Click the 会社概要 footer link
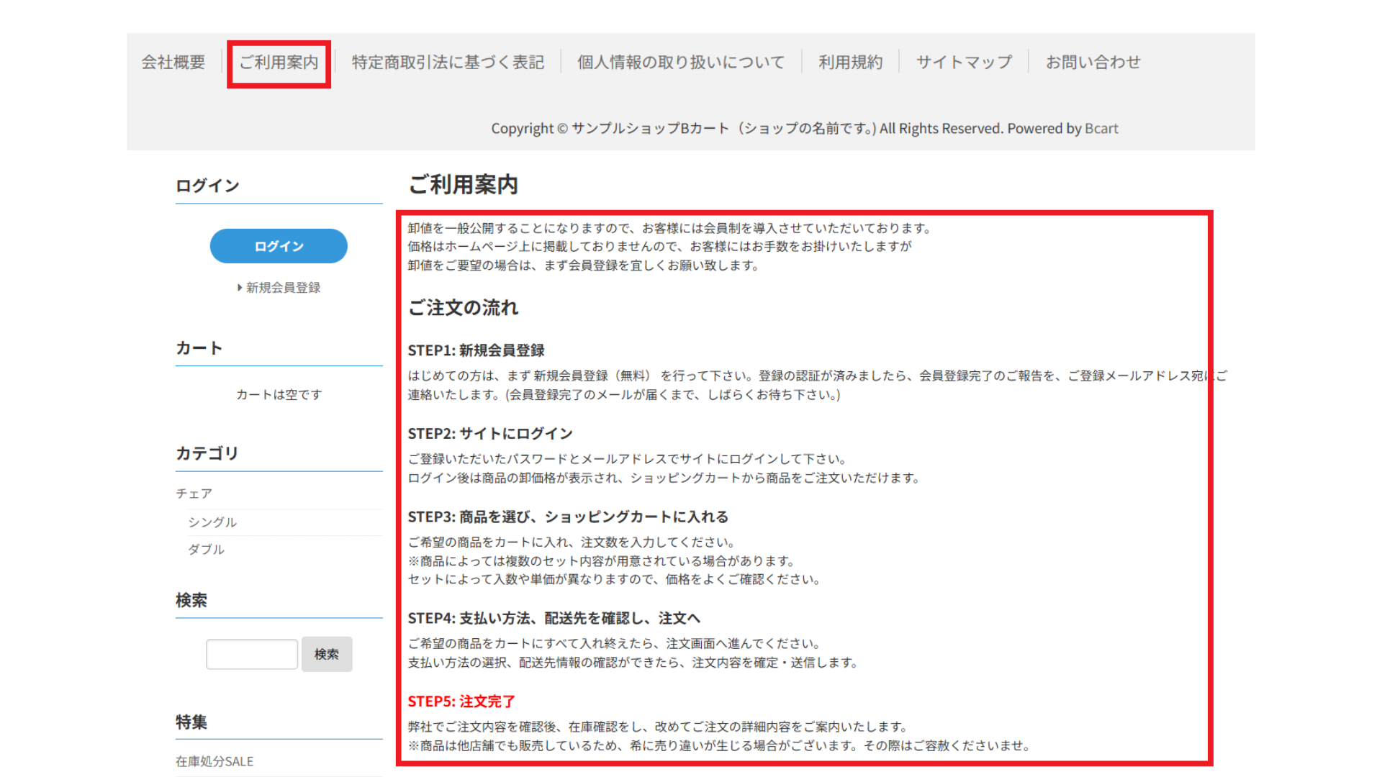Viewport: 1382px width, 777px height. [173, 63]
